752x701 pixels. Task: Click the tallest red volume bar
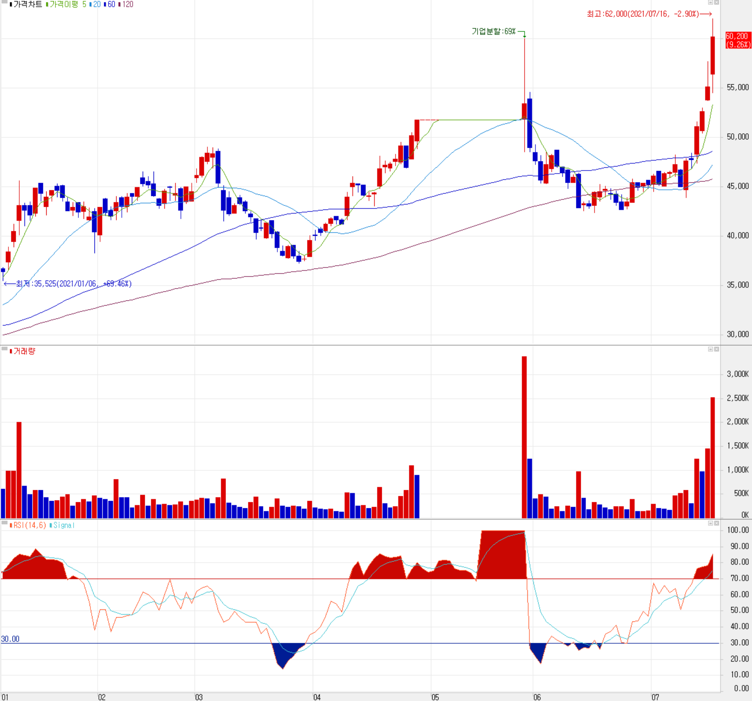(524, 437)
